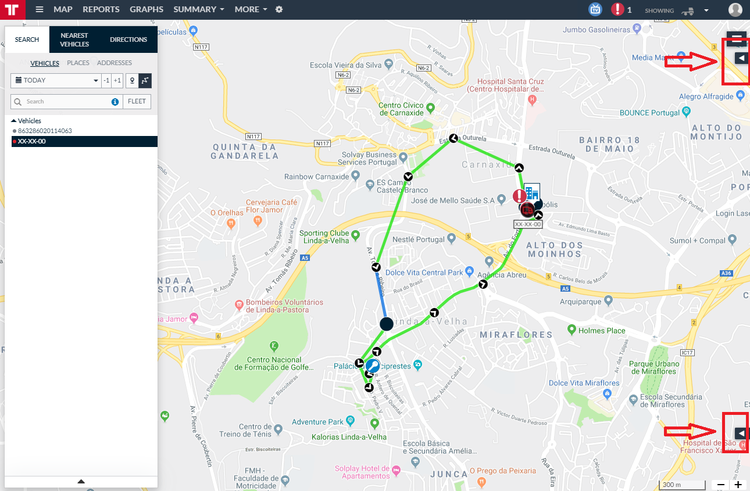Click the blue key ignition marker on route

pyautogui.click(x=373, y=366)
